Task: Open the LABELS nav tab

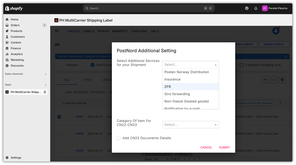Action: click(x=89, y=31)
